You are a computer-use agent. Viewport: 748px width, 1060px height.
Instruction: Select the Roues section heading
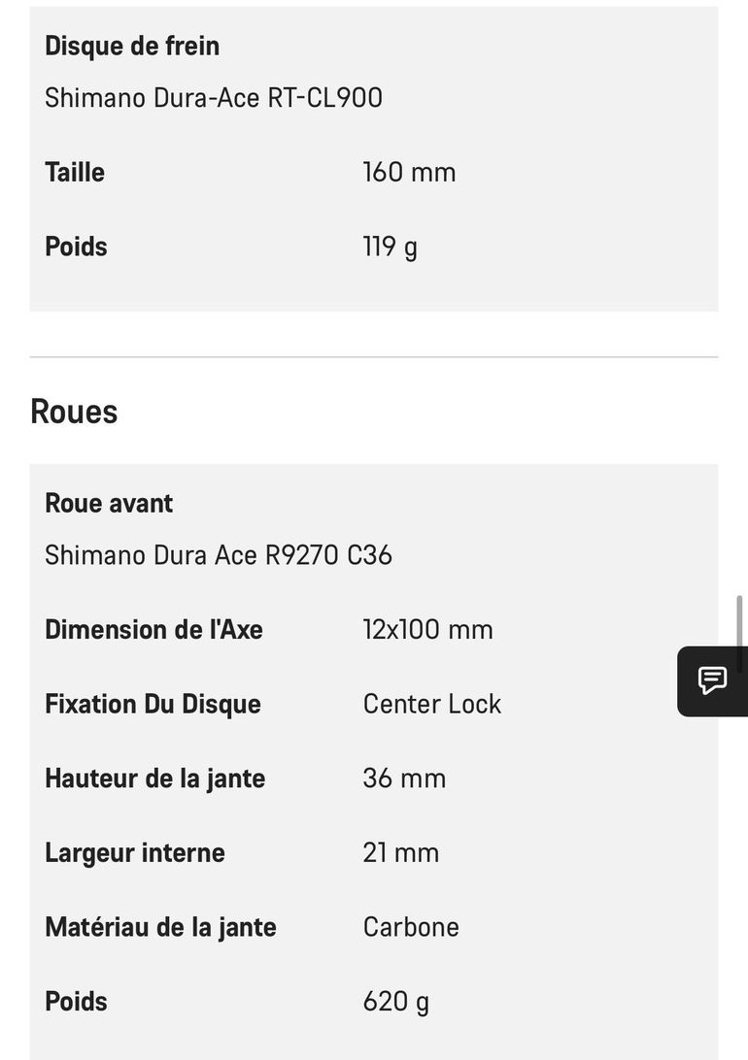[x=75, y=412]
